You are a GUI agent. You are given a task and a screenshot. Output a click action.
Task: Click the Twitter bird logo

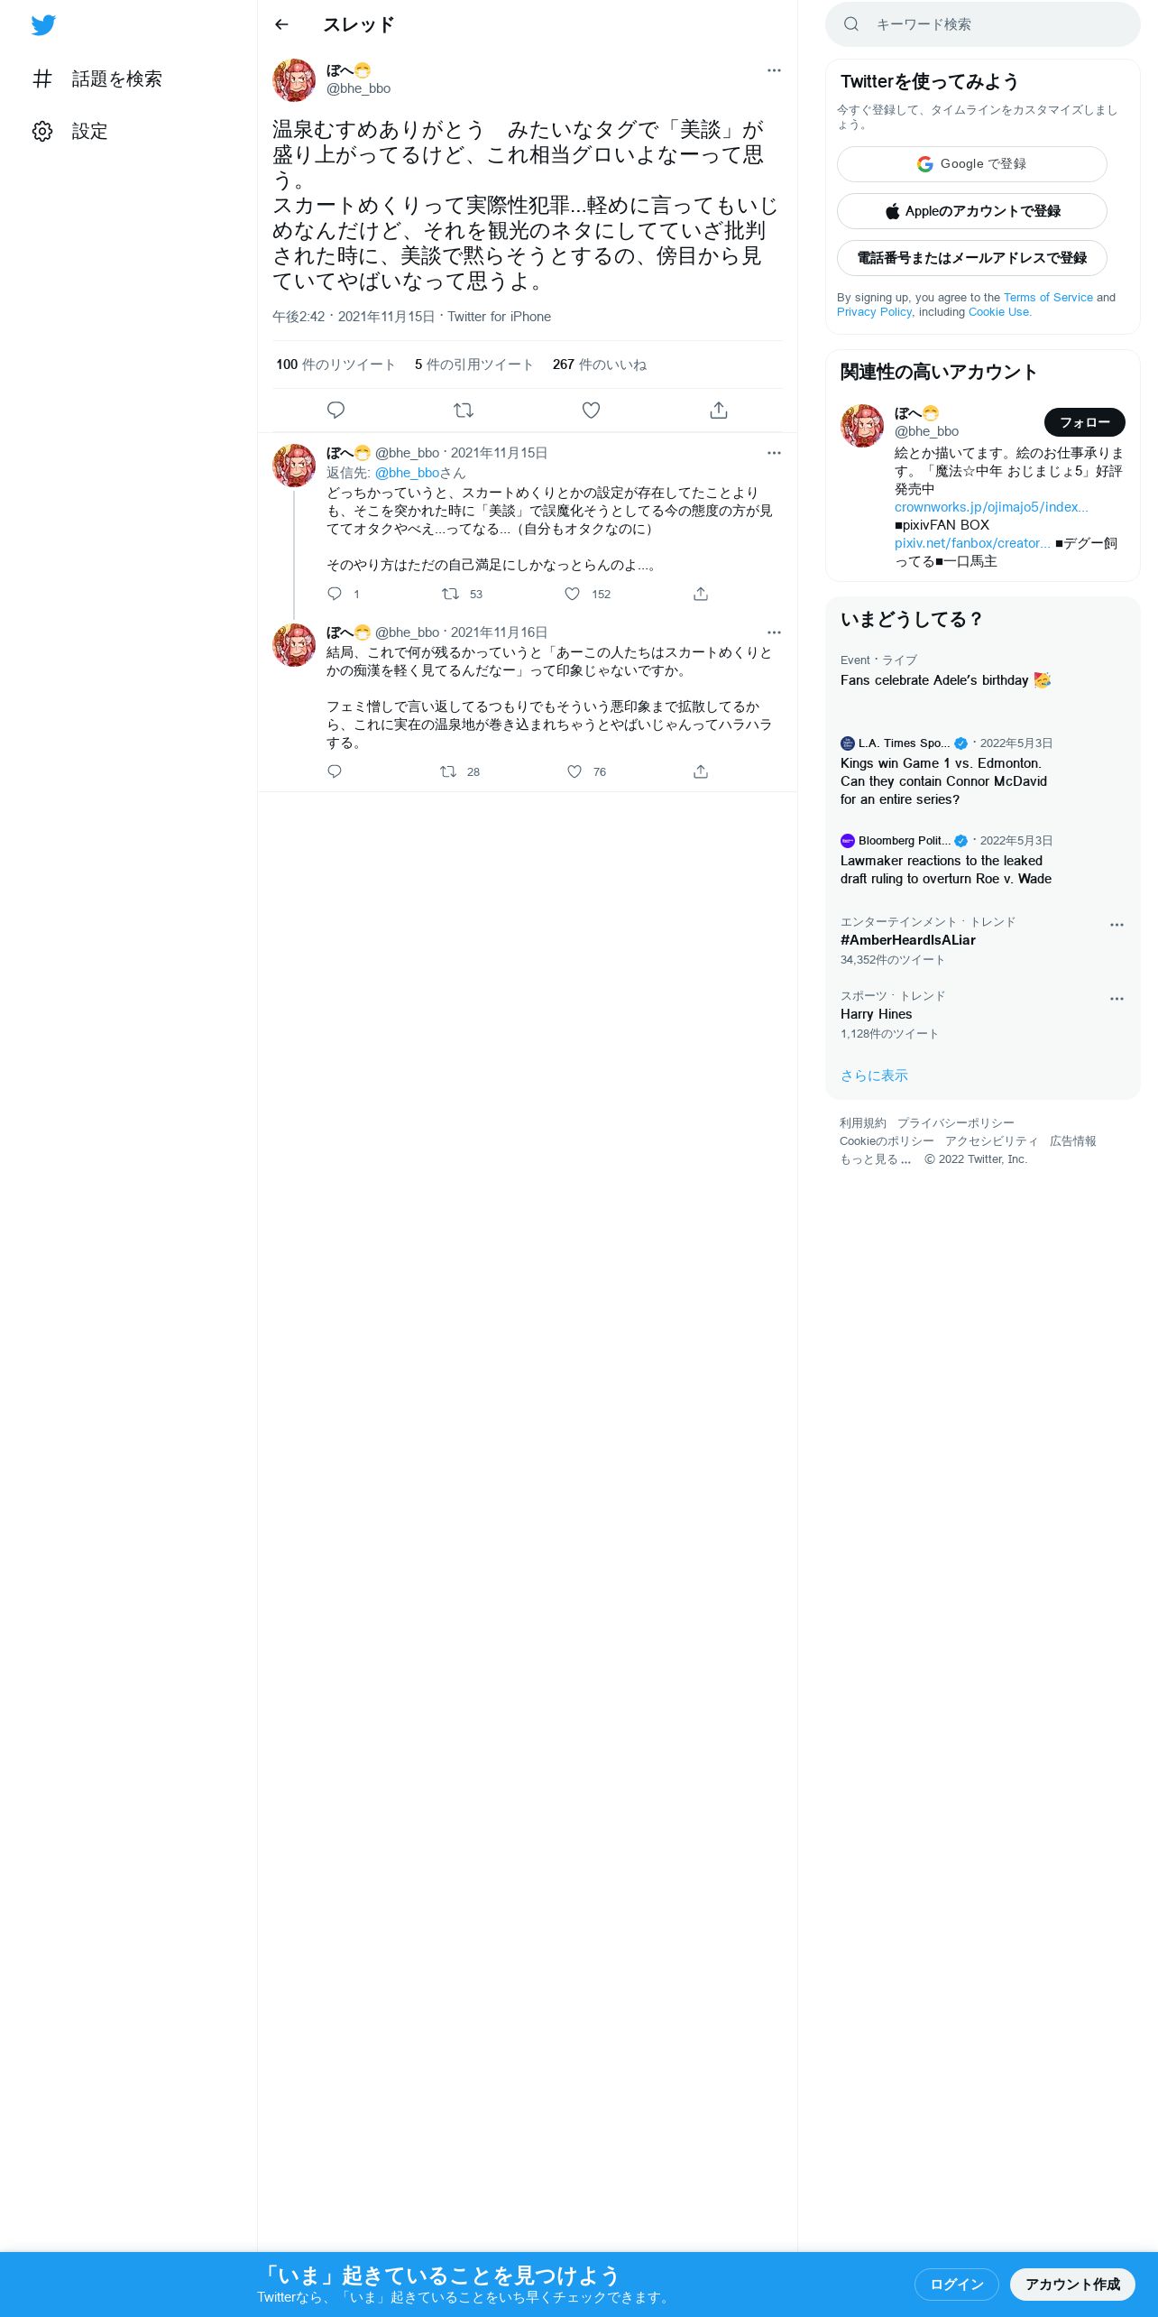tap(43, 25)
